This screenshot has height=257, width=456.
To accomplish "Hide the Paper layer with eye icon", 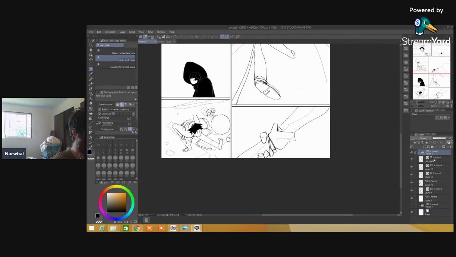I will point(412,212).
